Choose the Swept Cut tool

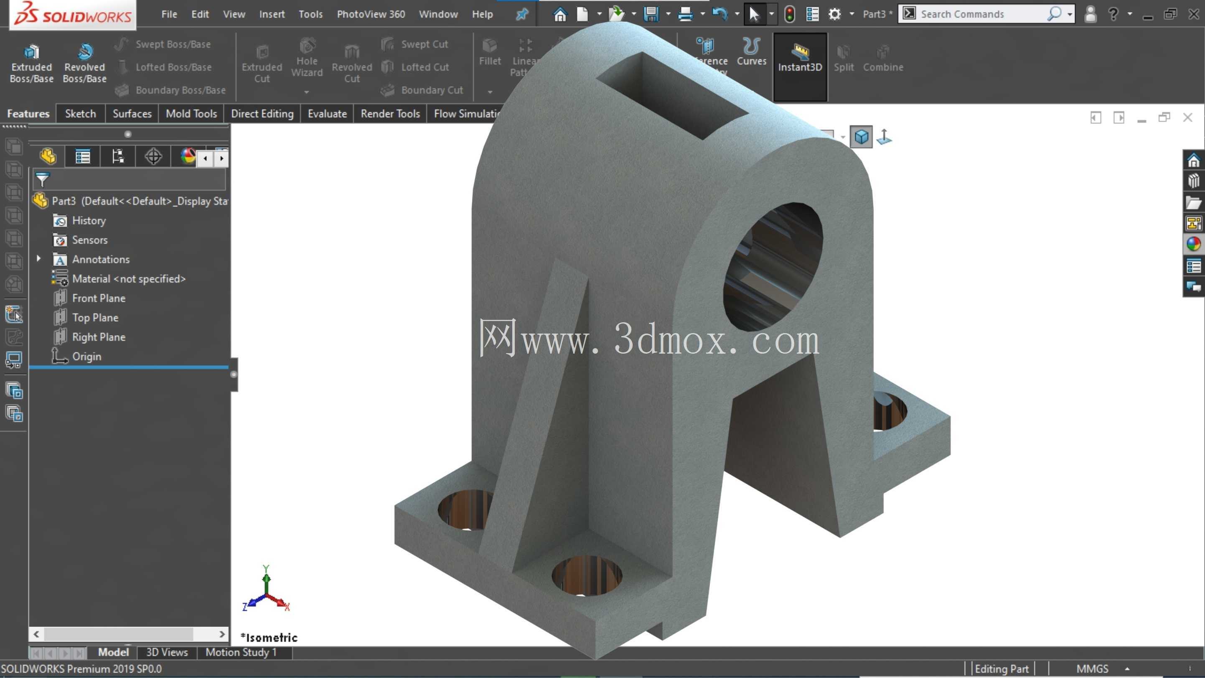(x=415, y=44)
